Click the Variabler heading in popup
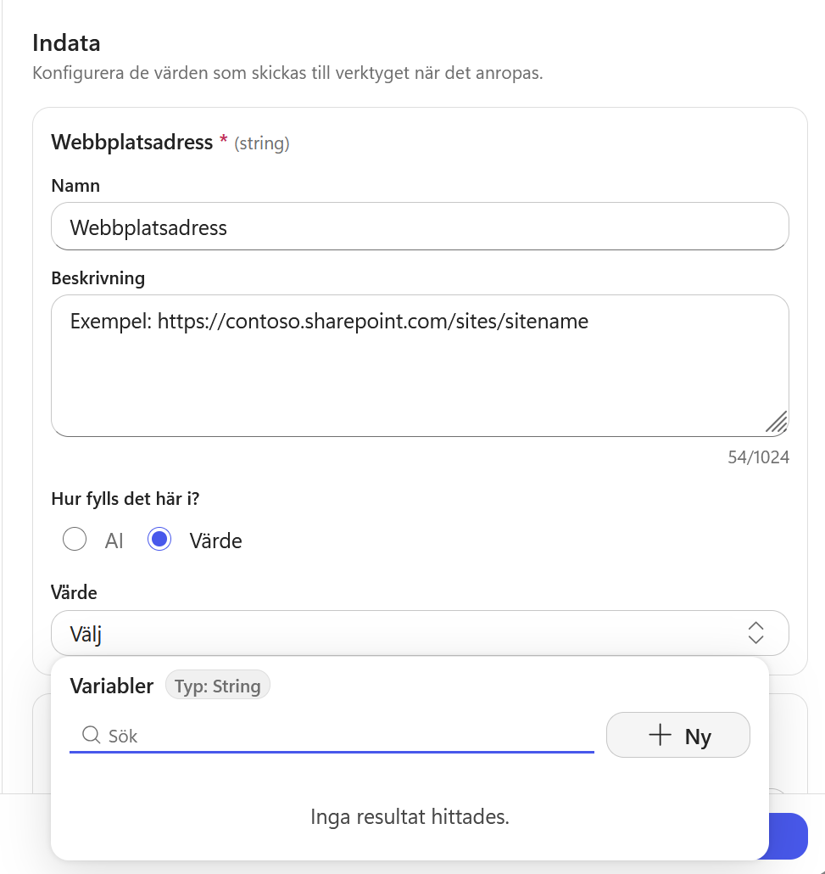Image resolution: width=825 pixels, height=874 pixels. 111,686
